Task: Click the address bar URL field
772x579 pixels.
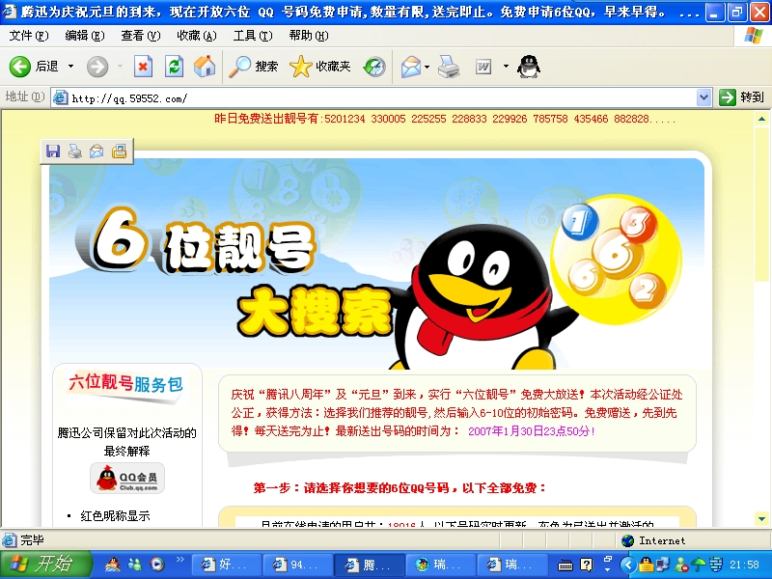Action: pyautogui.click(x=374, y=98)
